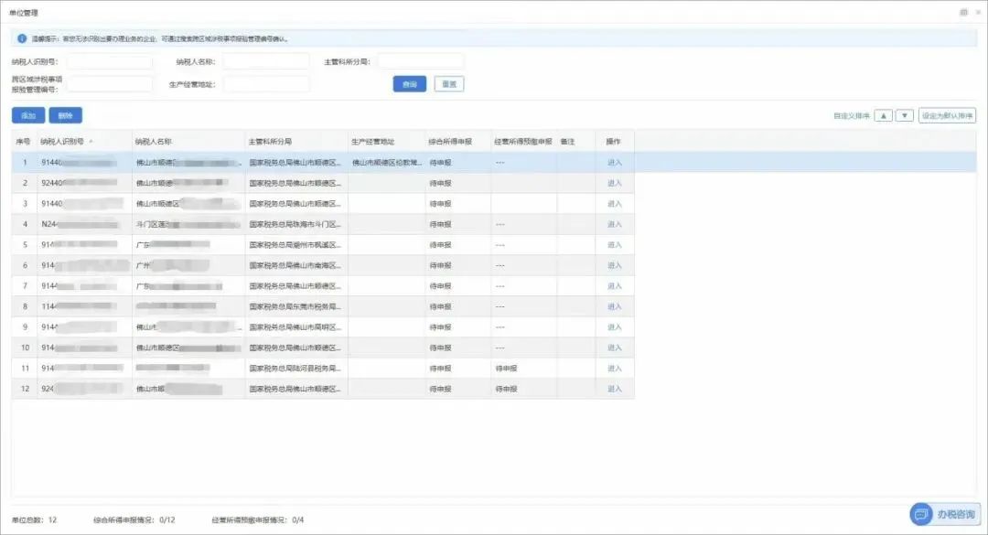988x535 pixels.
Task: Click the 重置 reset button
Action: pyautogui.click(x=449, y=84)
